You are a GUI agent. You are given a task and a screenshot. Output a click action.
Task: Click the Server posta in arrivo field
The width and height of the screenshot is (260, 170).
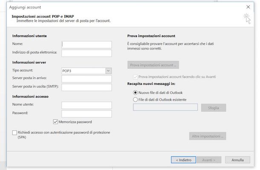[x=87, y=79]
